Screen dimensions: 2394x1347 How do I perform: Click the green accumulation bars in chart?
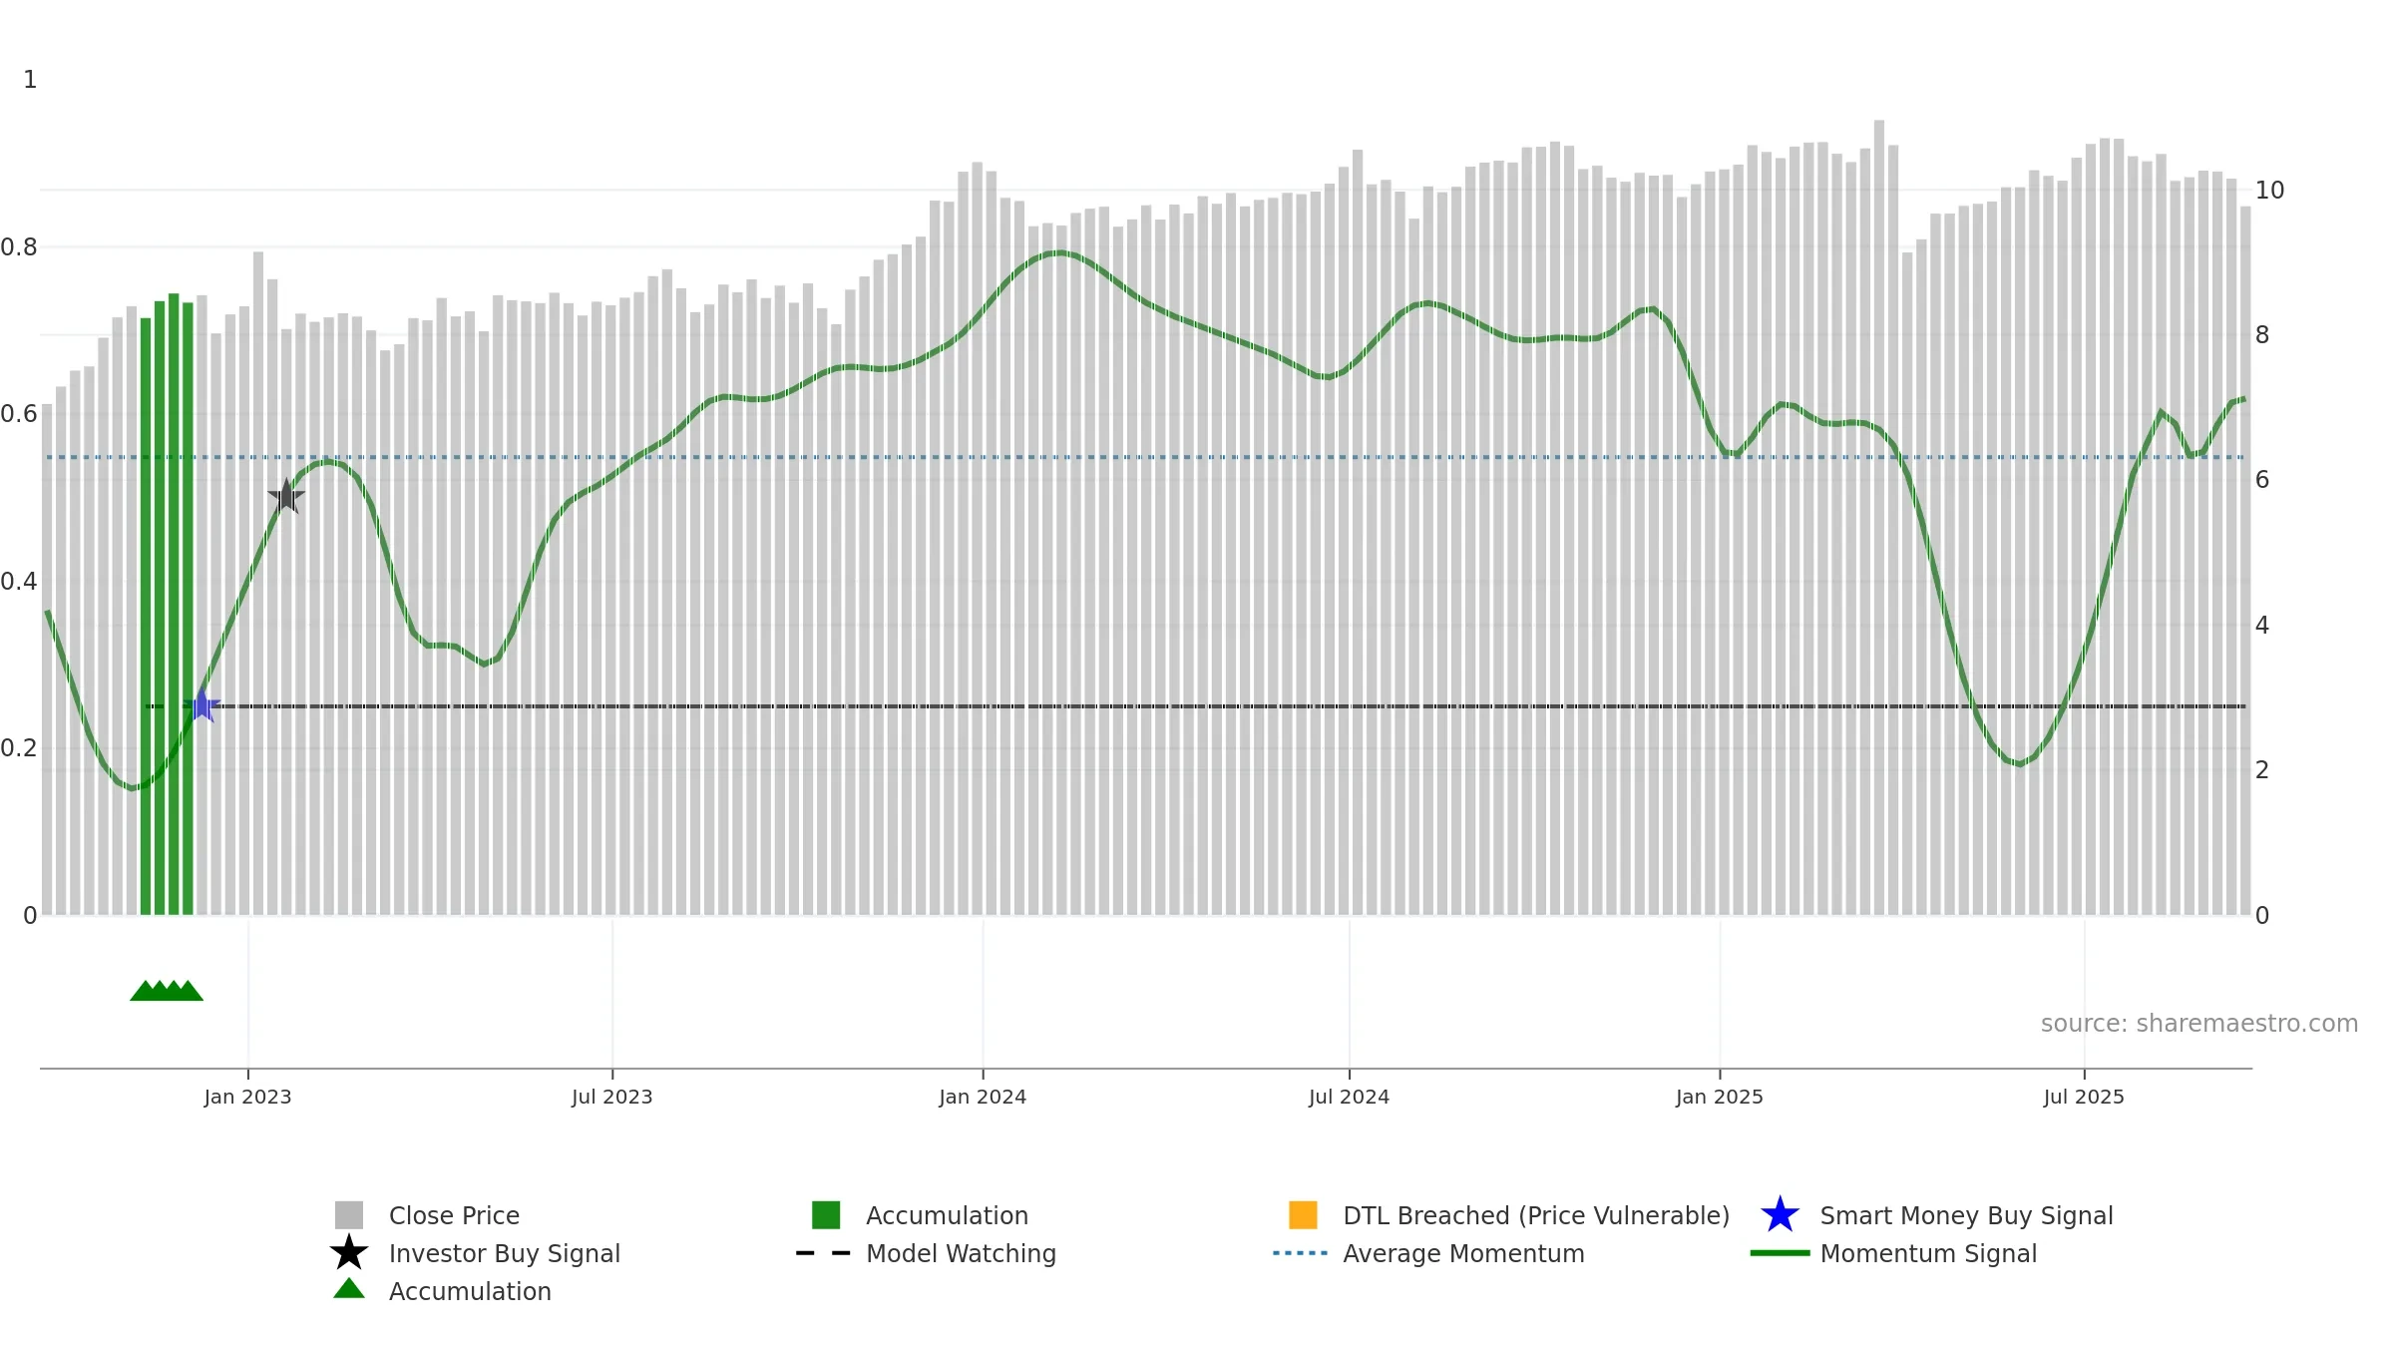pos(167,605)
